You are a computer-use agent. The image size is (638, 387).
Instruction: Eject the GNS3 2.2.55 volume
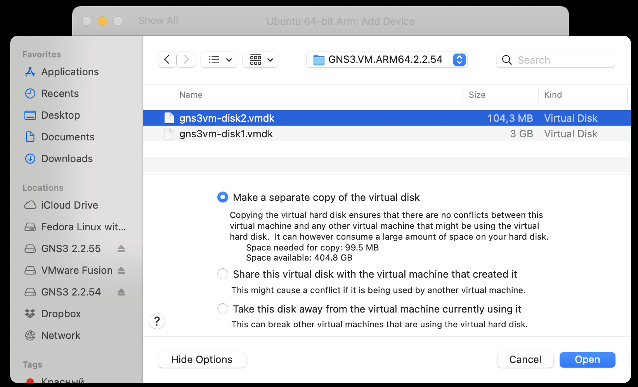pos(121,249)
